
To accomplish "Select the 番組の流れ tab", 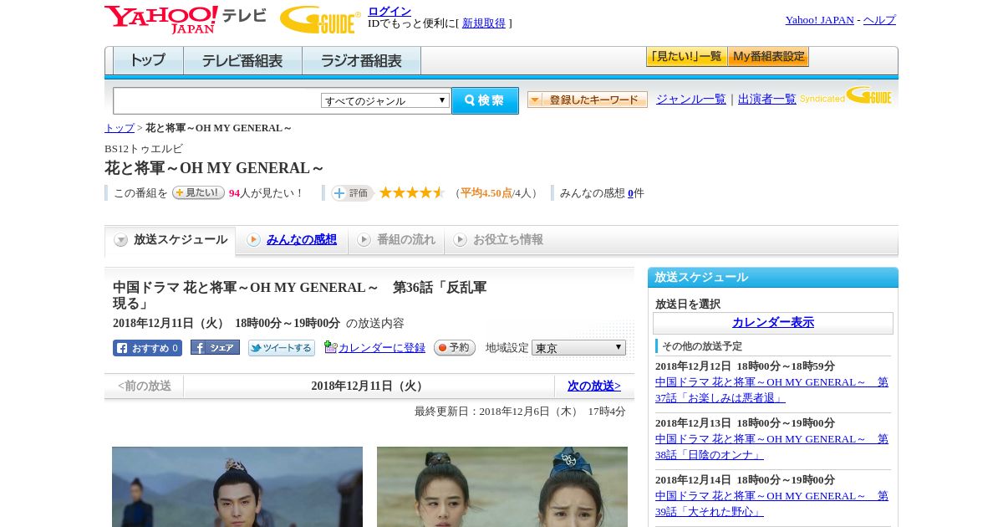I will tap(396, 240).
